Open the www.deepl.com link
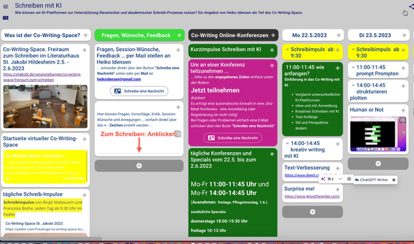This screenshot has width=414, height=244. click(x=302, y=175)
